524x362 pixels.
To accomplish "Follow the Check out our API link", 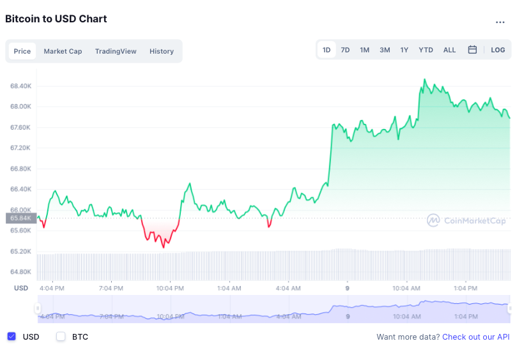I will (x=475, y=336).
